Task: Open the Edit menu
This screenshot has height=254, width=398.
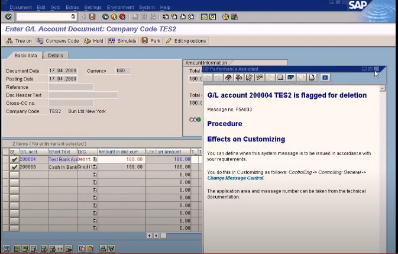Action: [x=41, y=7]
